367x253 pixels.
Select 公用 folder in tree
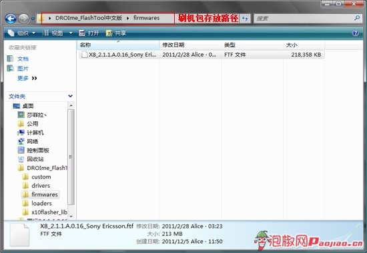click(33, 124)
